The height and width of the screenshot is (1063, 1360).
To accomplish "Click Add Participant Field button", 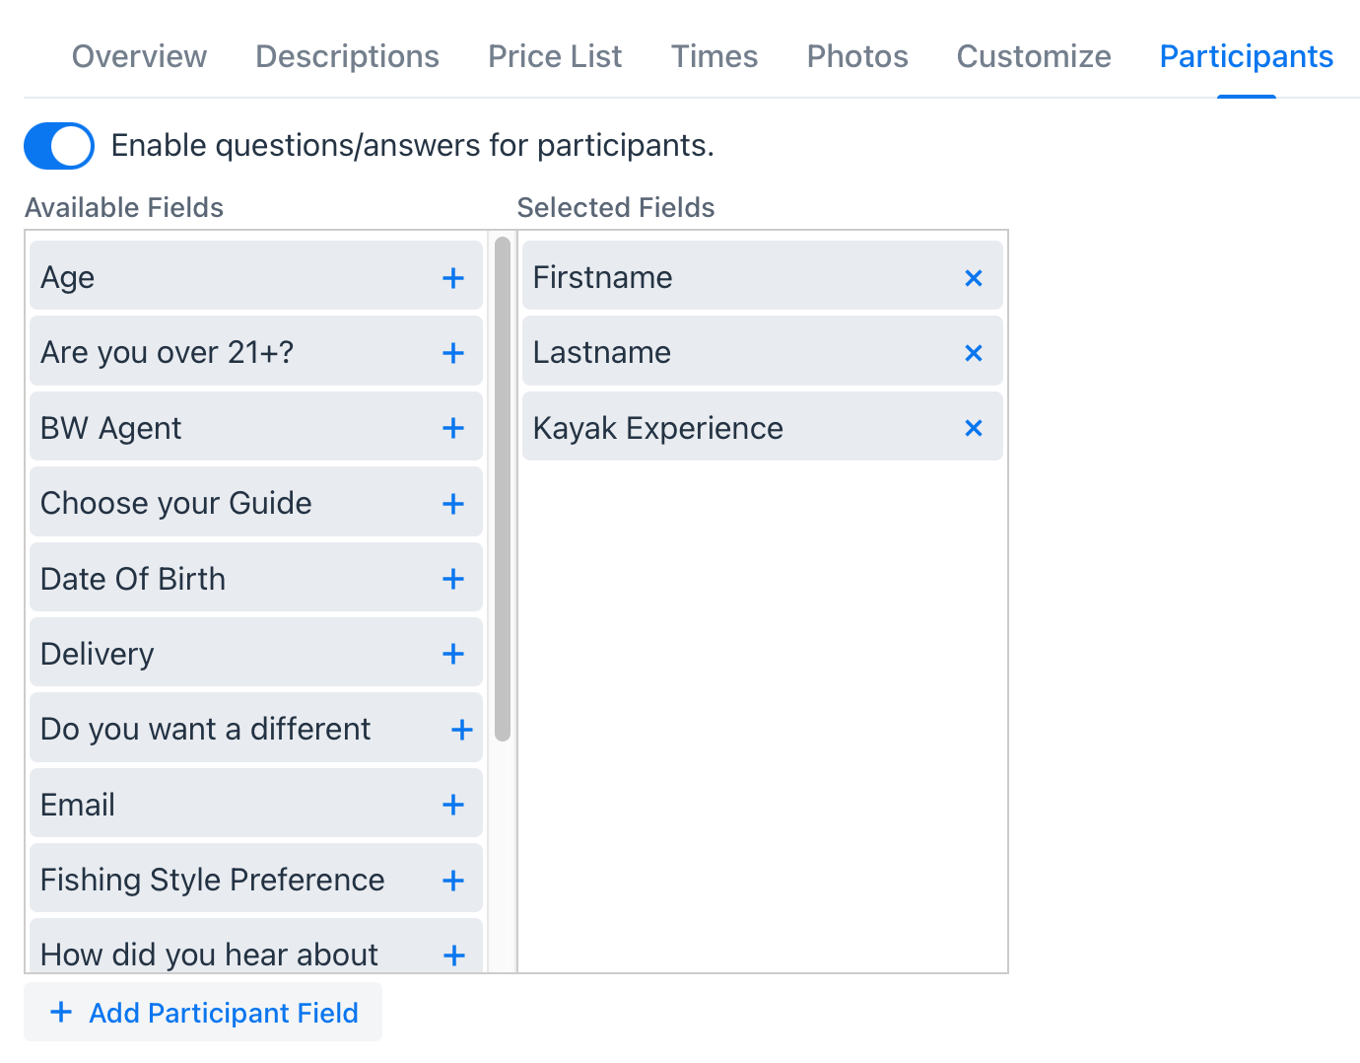I will pyautogui.click(x=203, y=1013).
